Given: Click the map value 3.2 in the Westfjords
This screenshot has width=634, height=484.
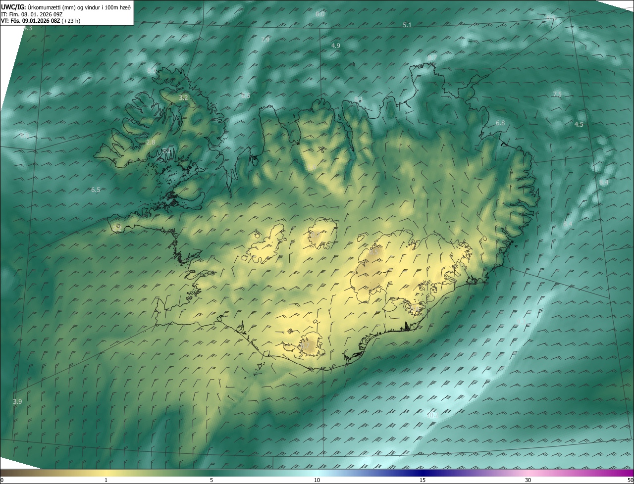Looking at the screenshot, I should pyautogui.click(x=183, y=98).
